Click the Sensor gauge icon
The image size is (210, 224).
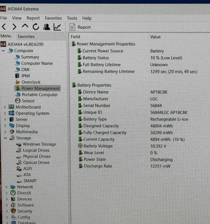click(x=18, y=101)
